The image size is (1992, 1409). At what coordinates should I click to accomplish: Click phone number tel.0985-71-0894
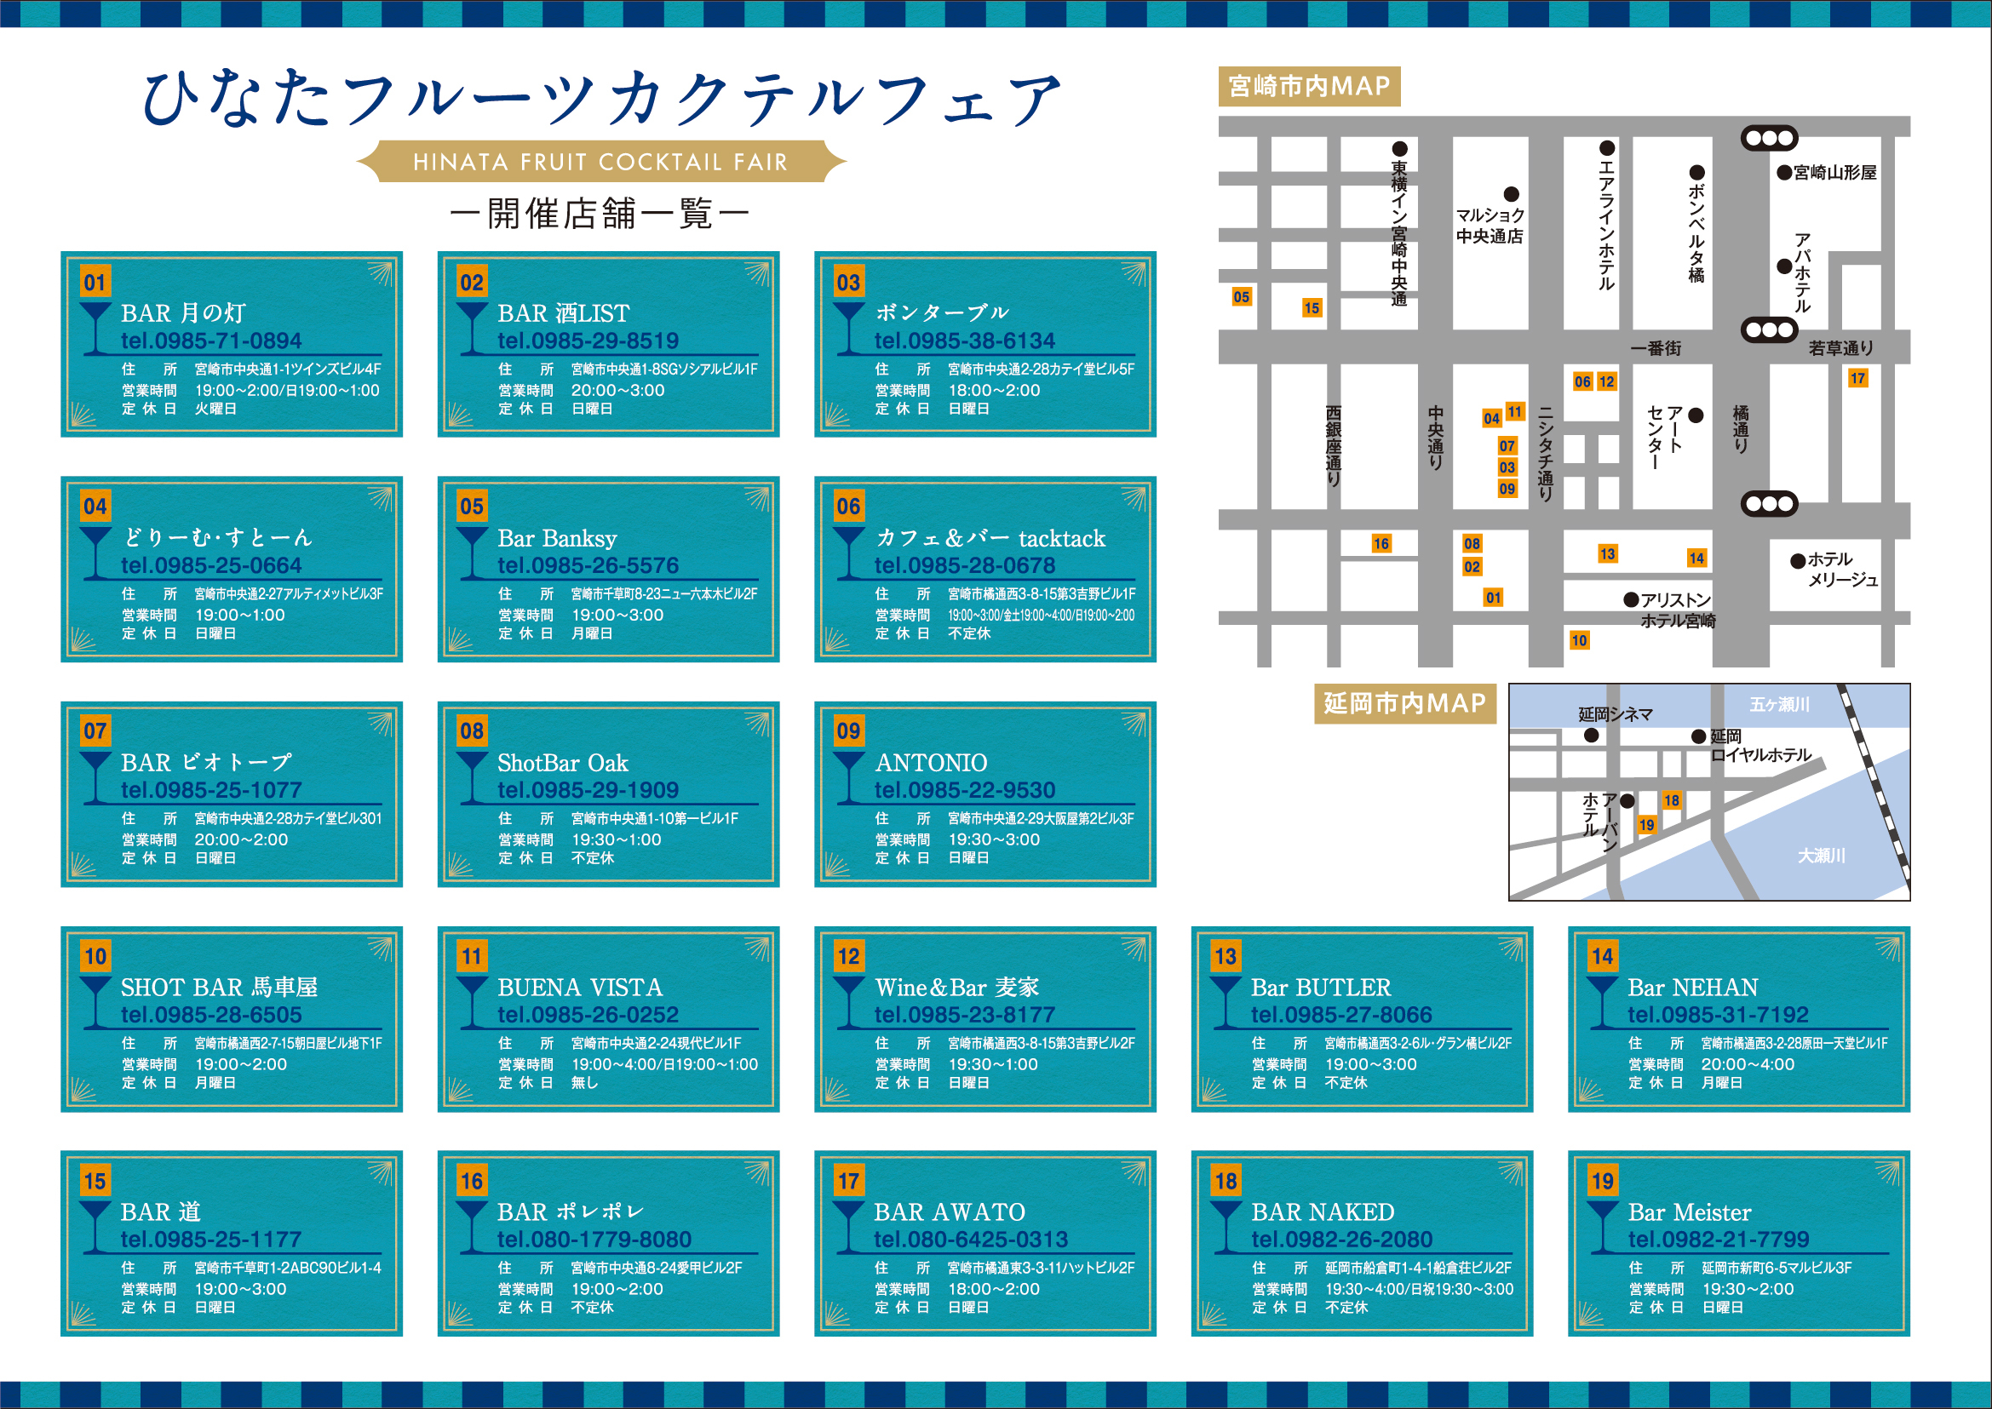click(211, 341)
